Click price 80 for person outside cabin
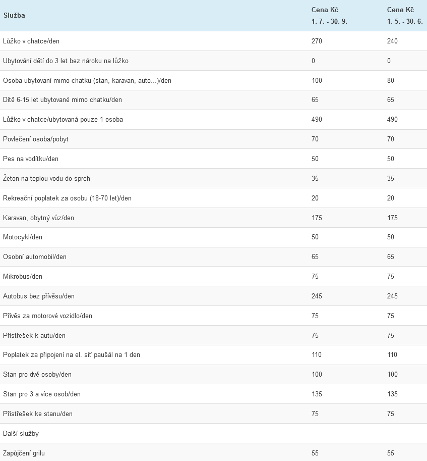 (x=391, y=80)
